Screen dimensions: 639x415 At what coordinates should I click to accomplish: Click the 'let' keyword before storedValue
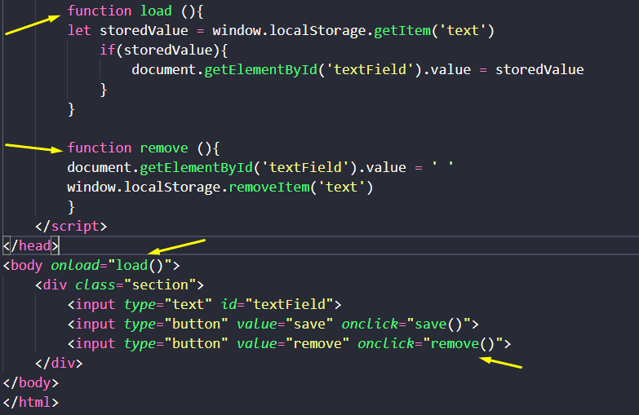click(x=79, y=31)
